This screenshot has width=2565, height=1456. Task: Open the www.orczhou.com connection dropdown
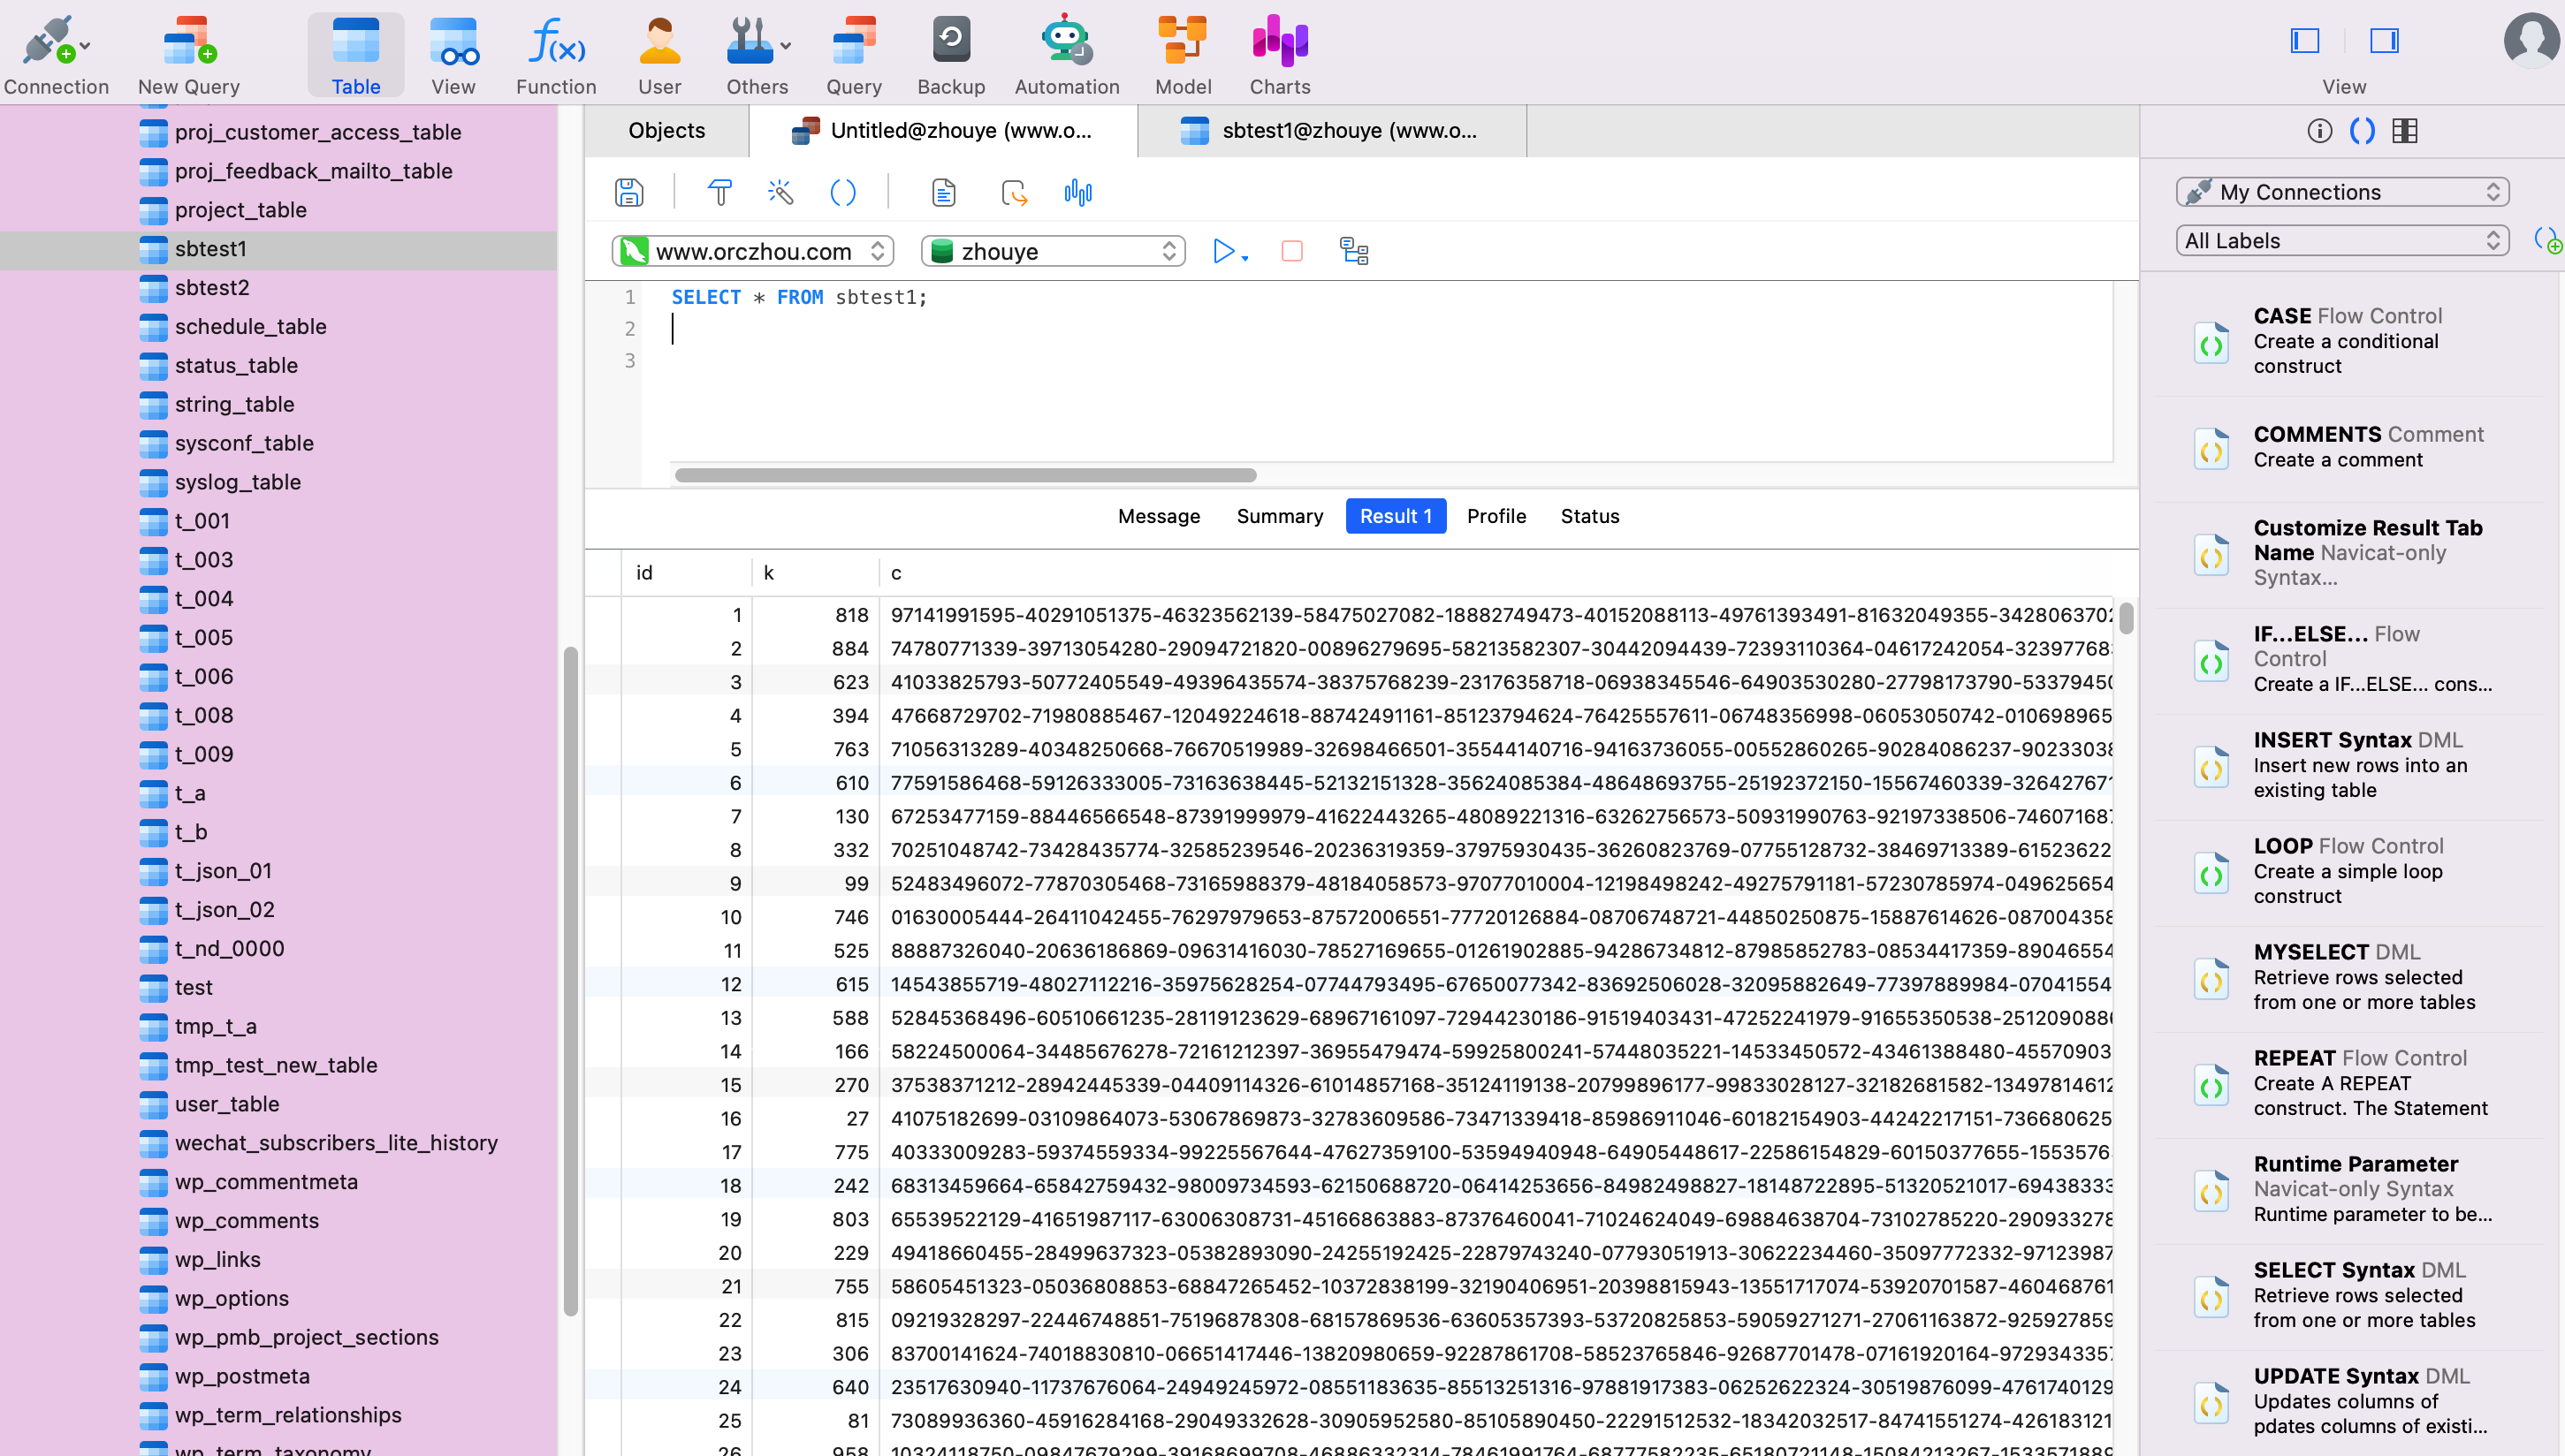coord(752,251)
